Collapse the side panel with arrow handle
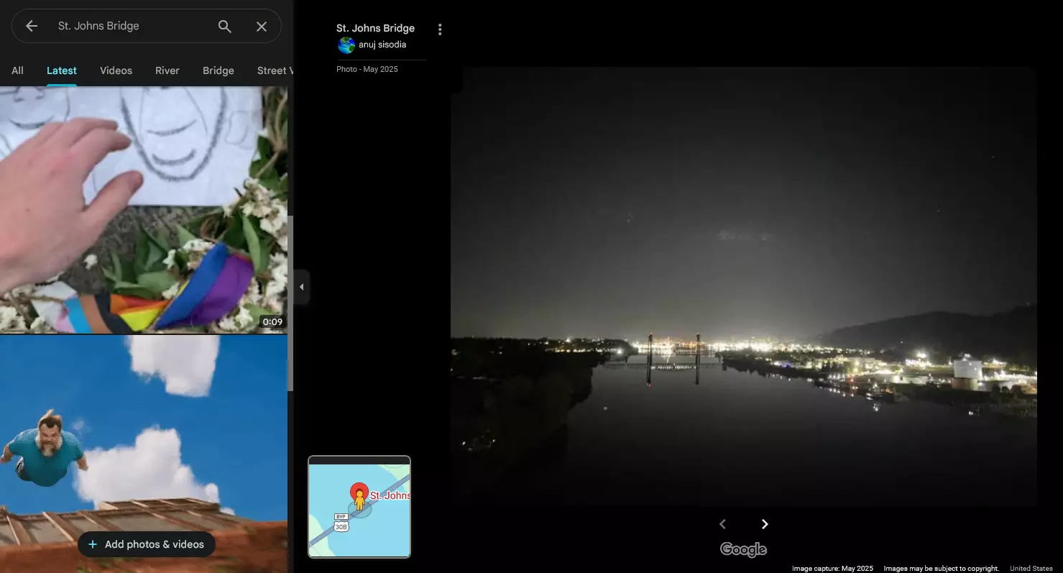 pyautogui.click(x=302, y=287)
